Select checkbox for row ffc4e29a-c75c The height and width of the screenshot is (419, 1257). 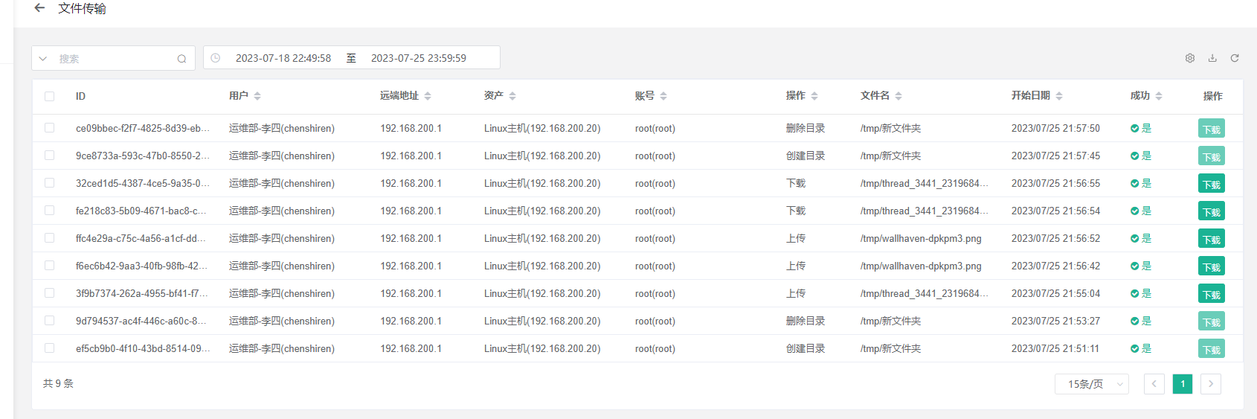(50, 238)
